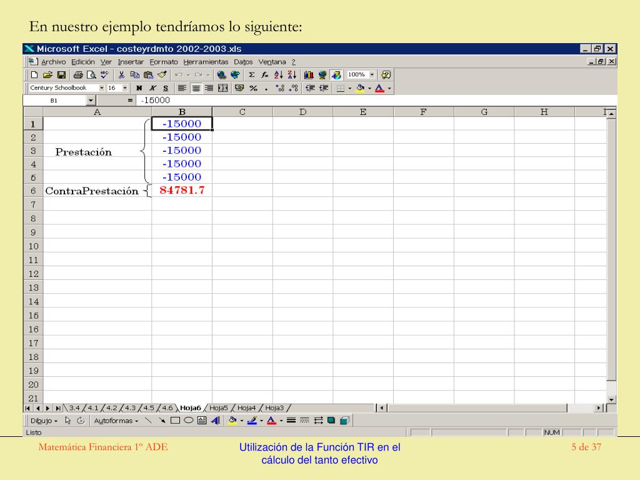The image size is (640, 480).
Task: Toggle Underline formatting (S)
Action: click(166, 87)
